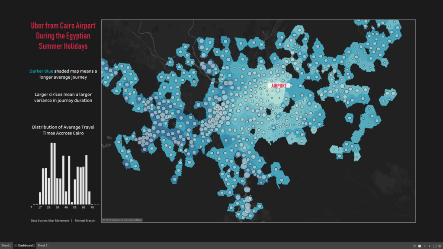Screen dimensions: 443x249
Task: Click histogram axis label 7
Action: click(x=31, y=207)
